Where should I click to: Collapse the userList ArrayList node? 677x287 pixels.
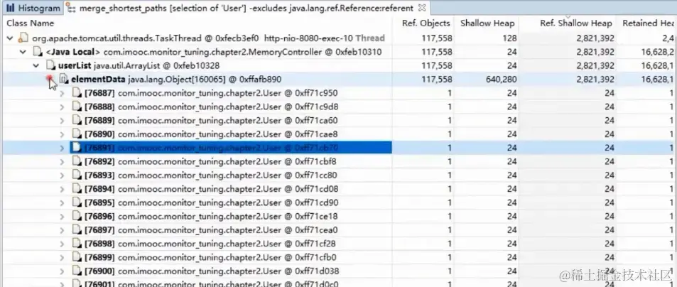36,66
